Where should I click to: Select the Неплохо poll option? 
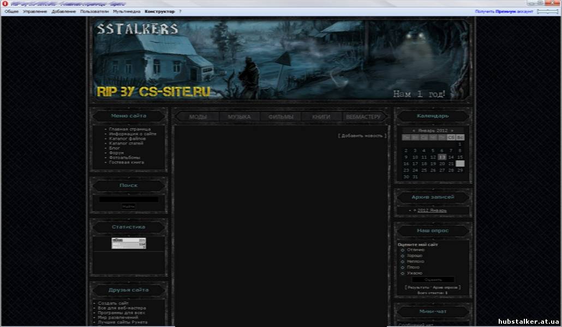(403, 262)
